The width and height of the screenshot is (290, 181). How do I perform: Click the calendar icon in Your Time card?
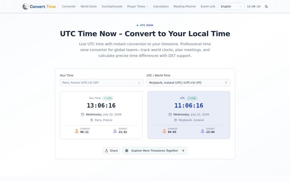tap(83, 115)
